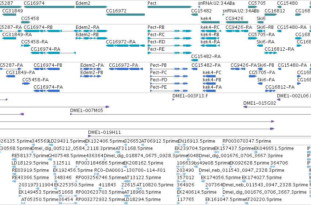Click the CG15480-RA transcript label
311x205 pixels.
[x=292, y=27]
